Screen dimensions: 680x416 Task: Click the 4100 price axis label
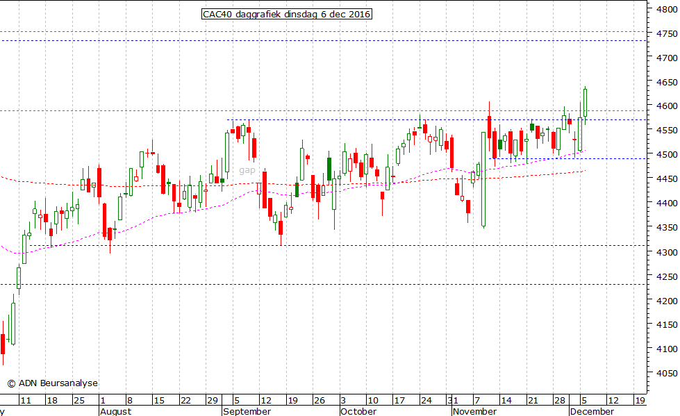[666, 349]
